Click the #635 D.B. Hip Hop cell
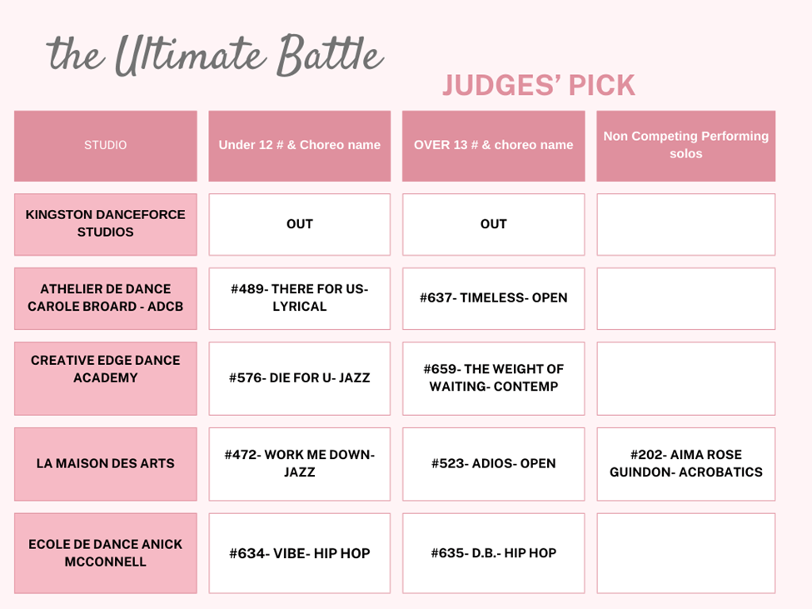 point(493,553)
